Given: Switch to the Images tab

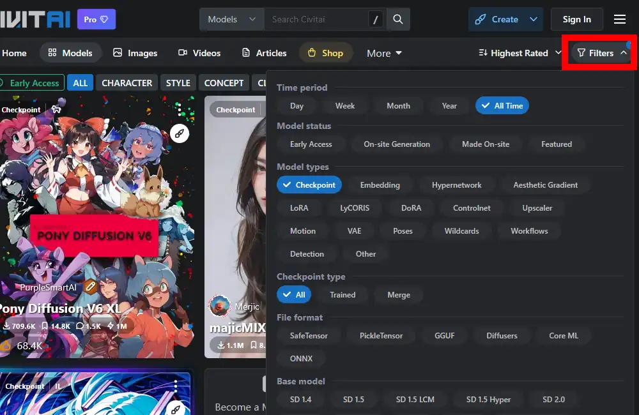Looking at the screenshot, I should (x=135, y=53).
